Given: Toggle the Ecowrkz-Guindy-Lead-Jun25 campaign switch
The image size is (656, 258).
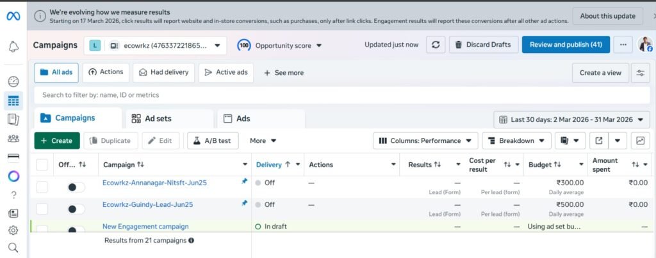Looking at the screenshot, I should tap(76, 209).
